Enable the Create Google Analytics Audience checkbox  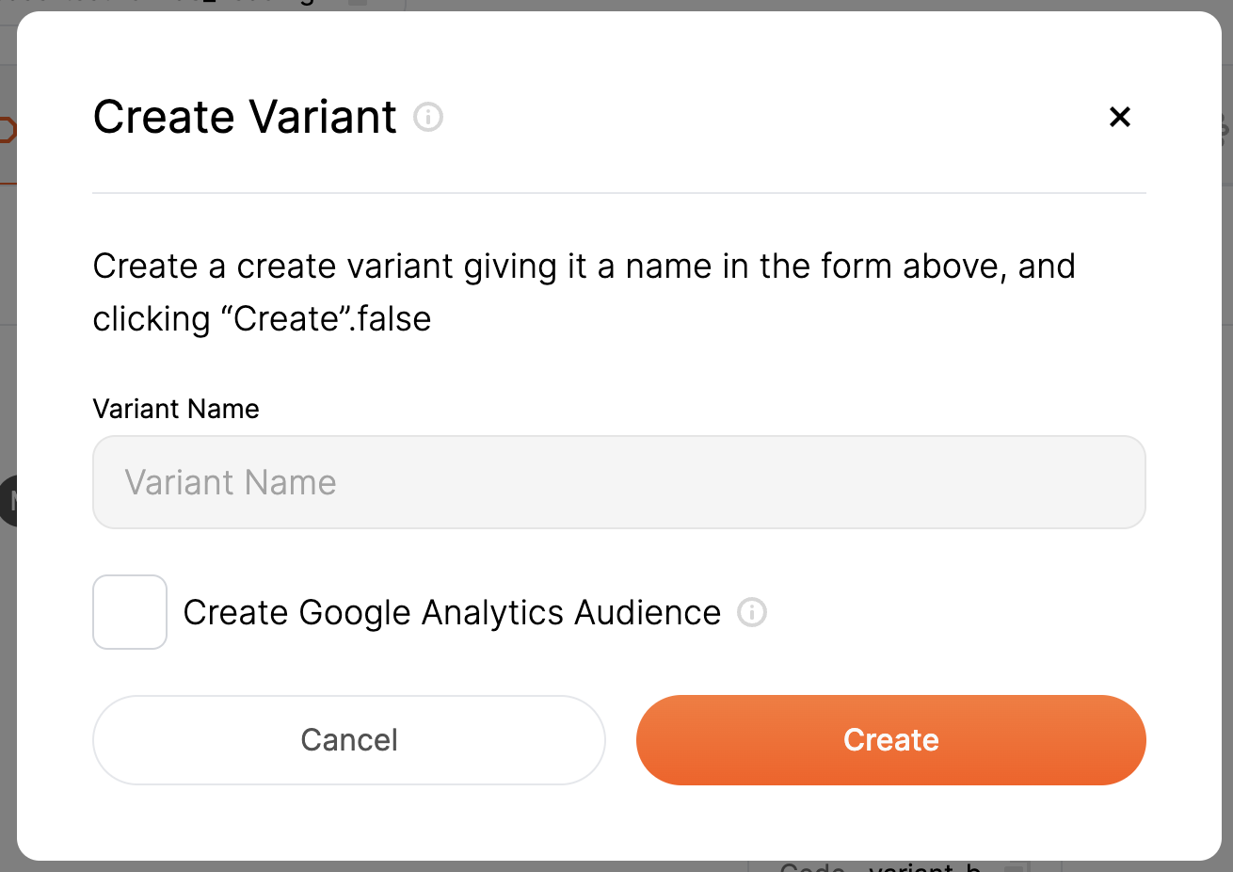click(130, 612)
